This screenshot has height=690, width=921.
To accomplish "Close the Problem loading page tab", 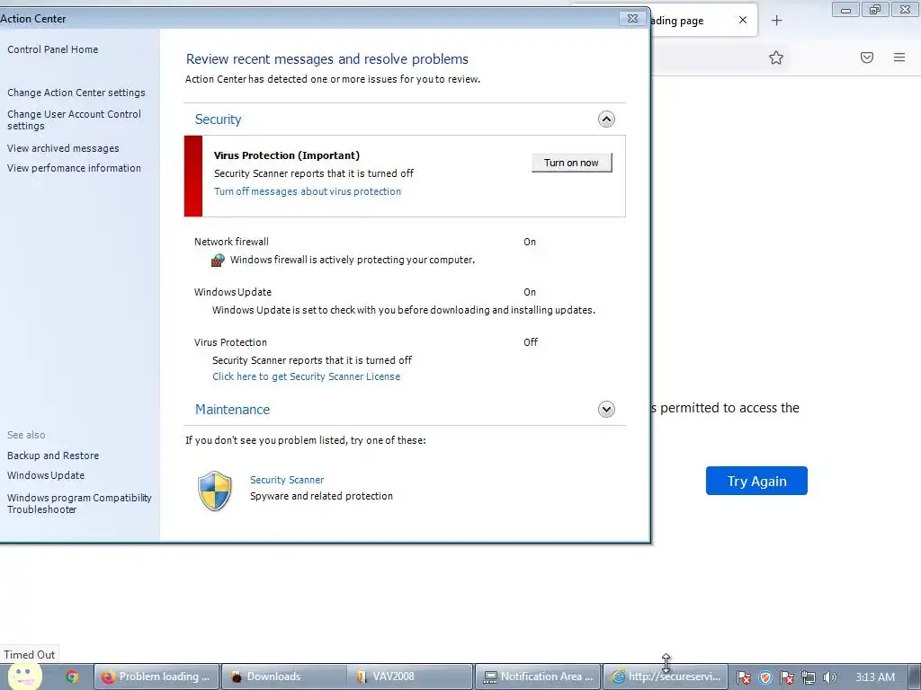I will pyautogui.click(x=743, y=20).
